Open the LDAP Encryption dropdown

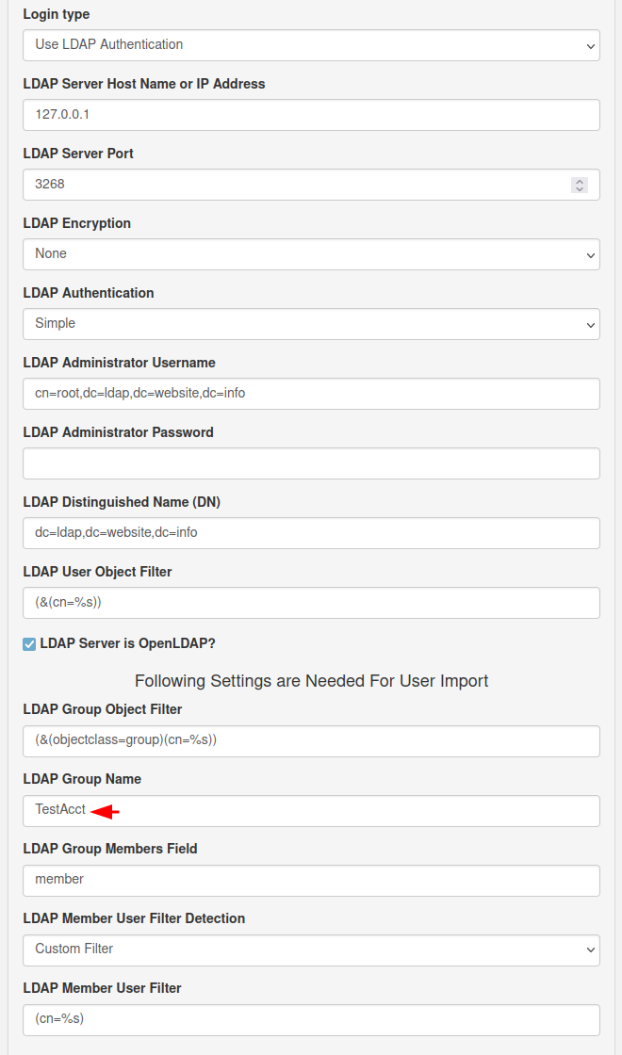pos(311,253)
